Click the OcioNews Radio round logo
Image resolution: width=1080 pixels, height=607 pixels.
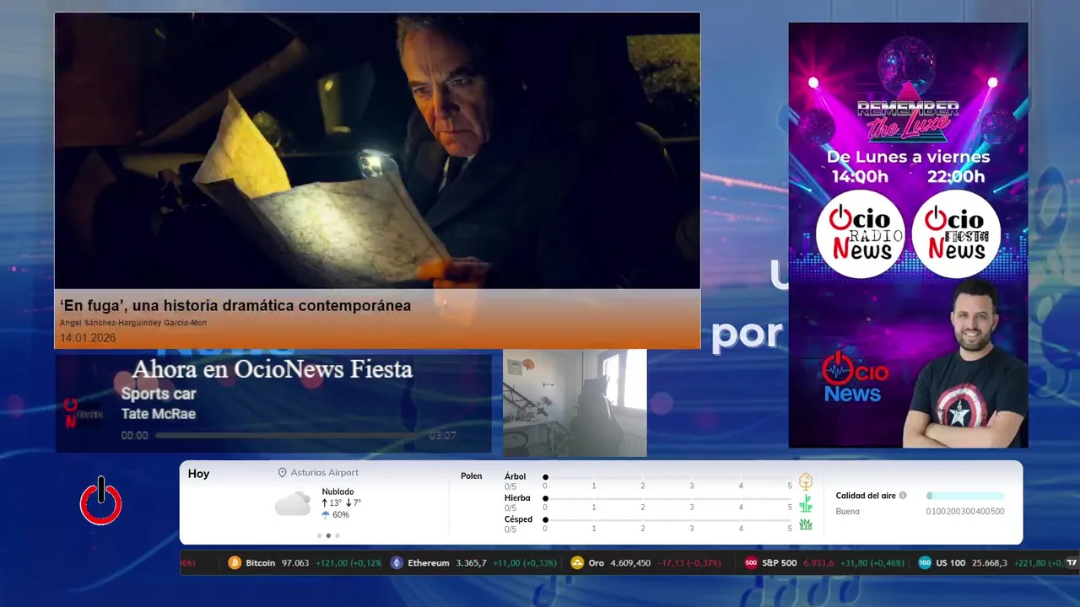coord(860,234)
